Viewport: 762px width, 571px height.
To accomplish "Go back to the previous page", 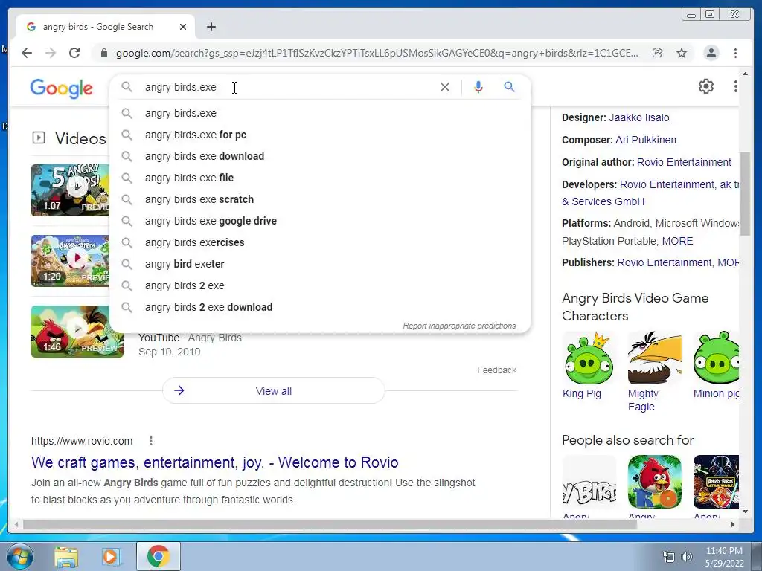I will tap(27, 53).
